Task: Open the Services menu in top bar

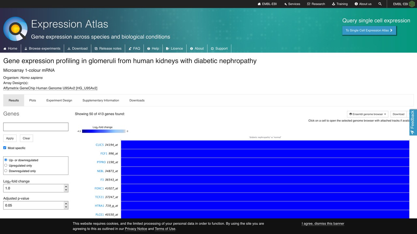Action: click(x=292, y=4)
